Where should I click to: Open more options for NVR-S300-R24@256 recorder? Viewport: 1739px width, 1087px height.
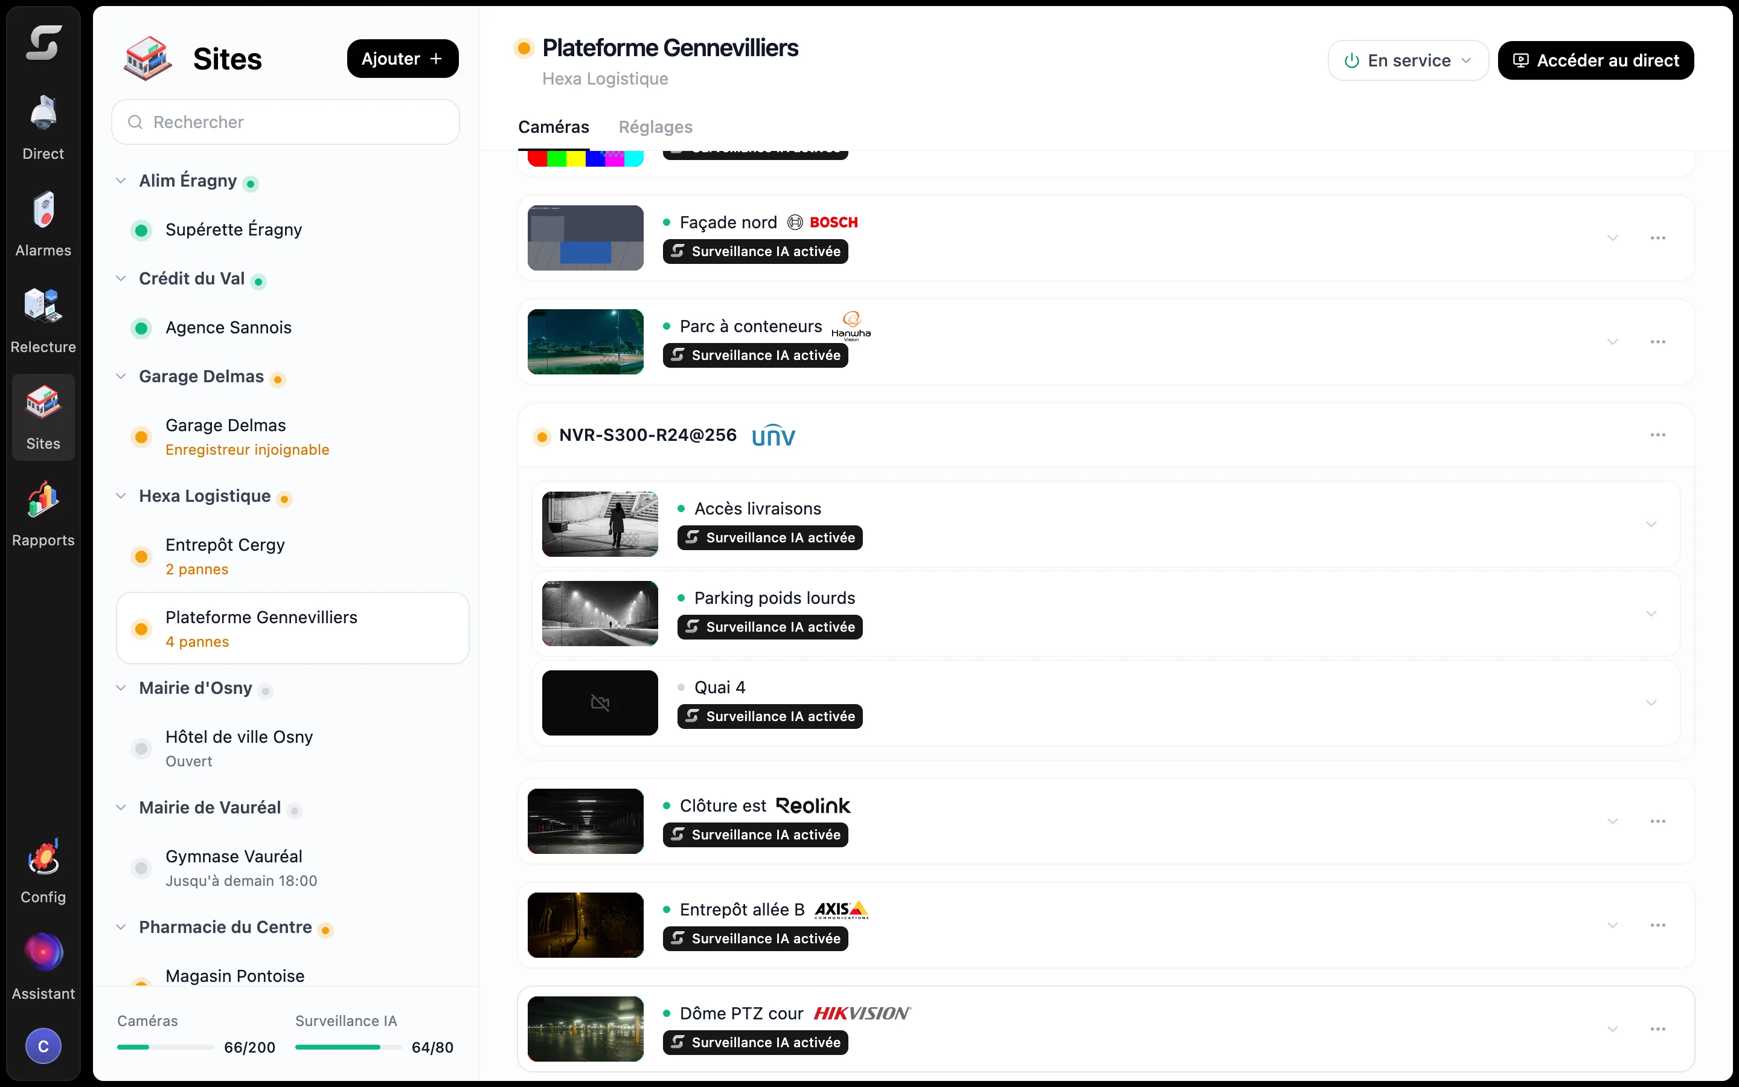point(1658,435)
